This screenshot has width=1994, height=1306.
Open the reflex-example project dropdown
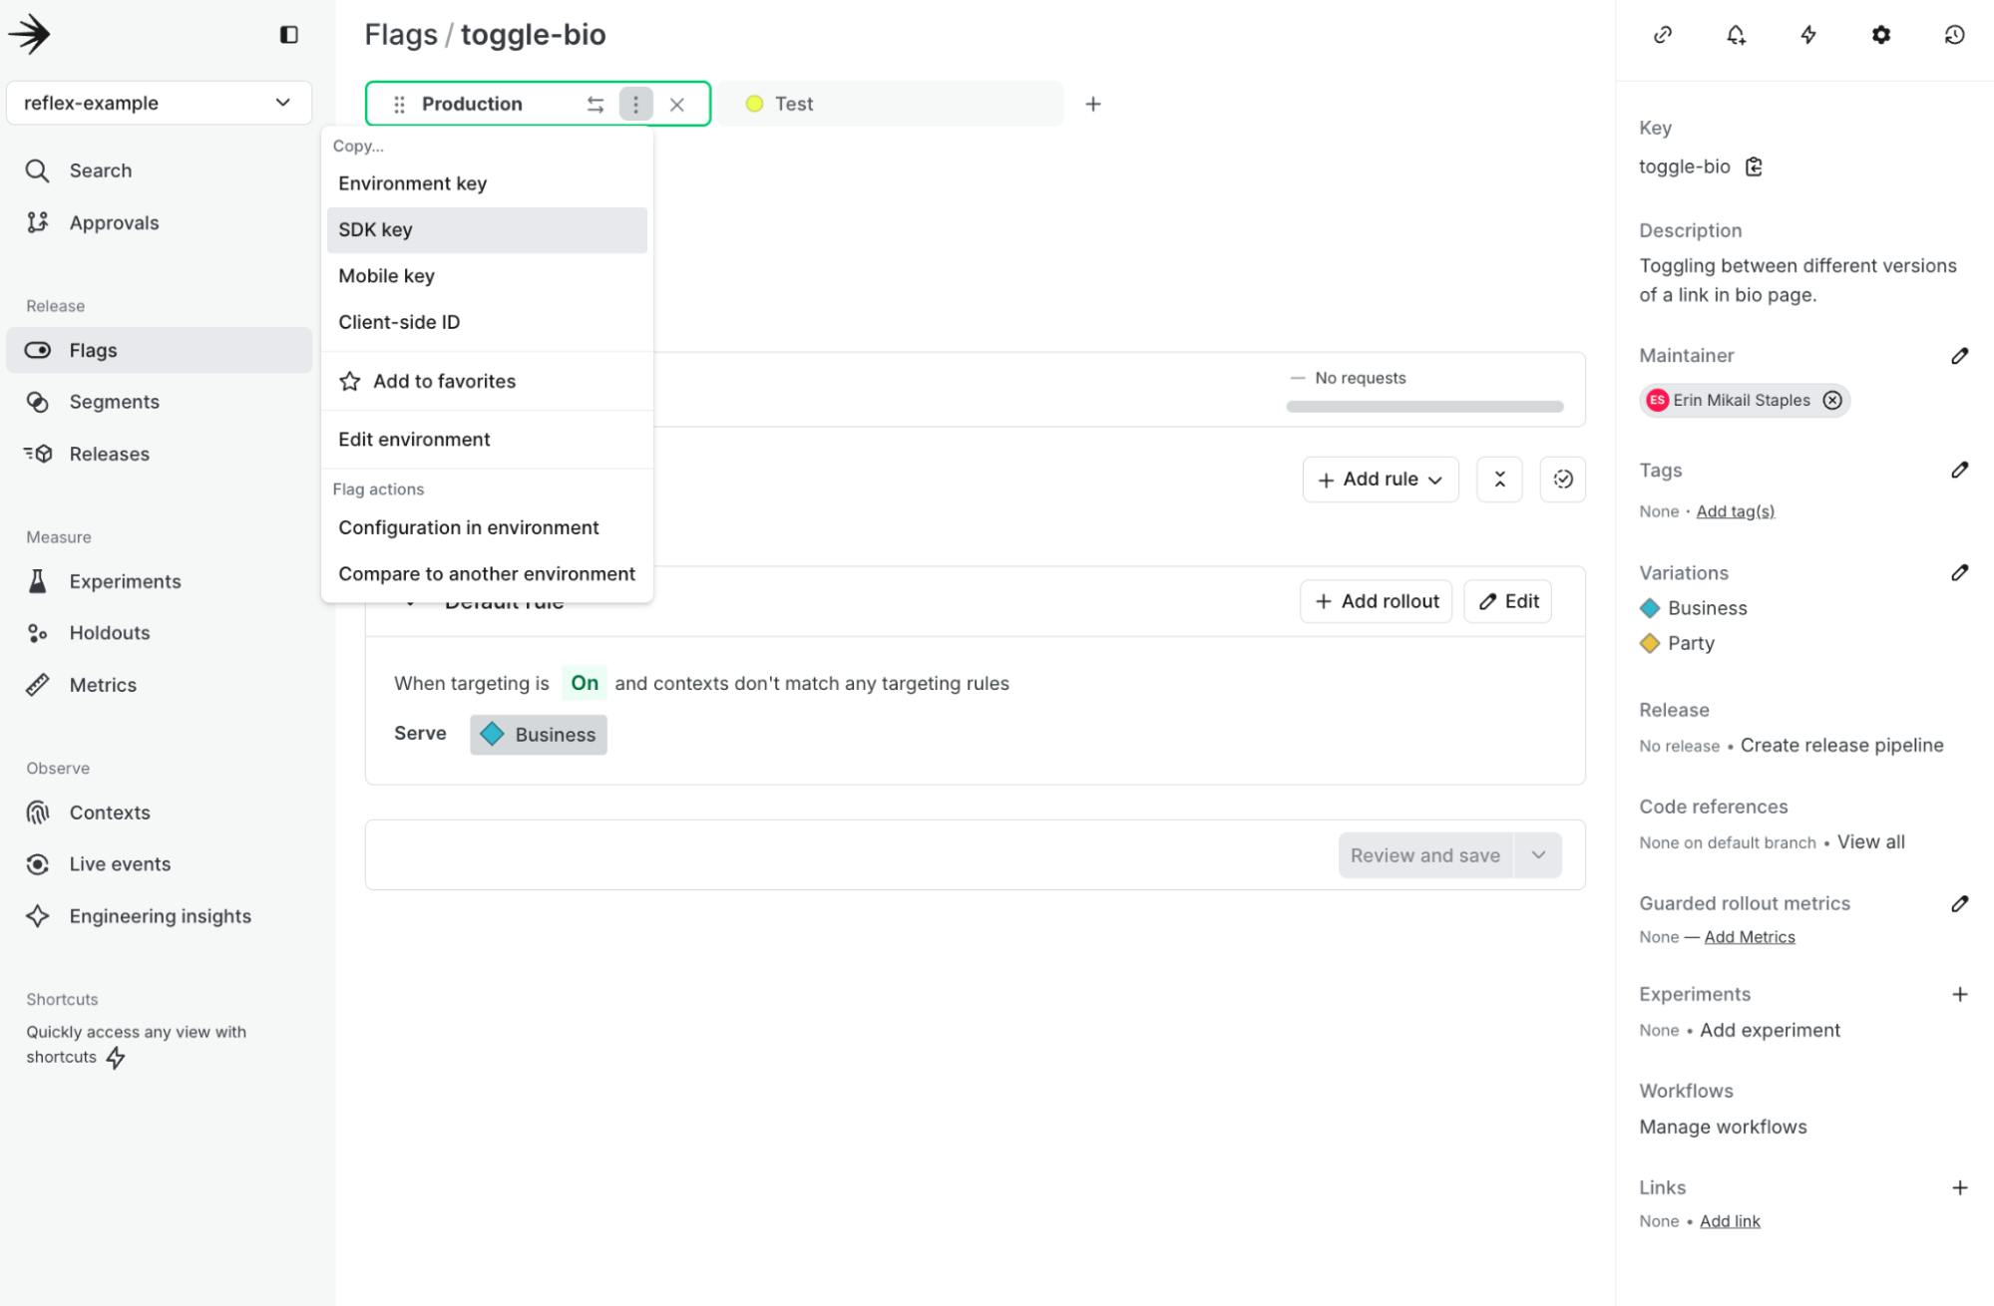pyautogui.click(x=159, y=103)
